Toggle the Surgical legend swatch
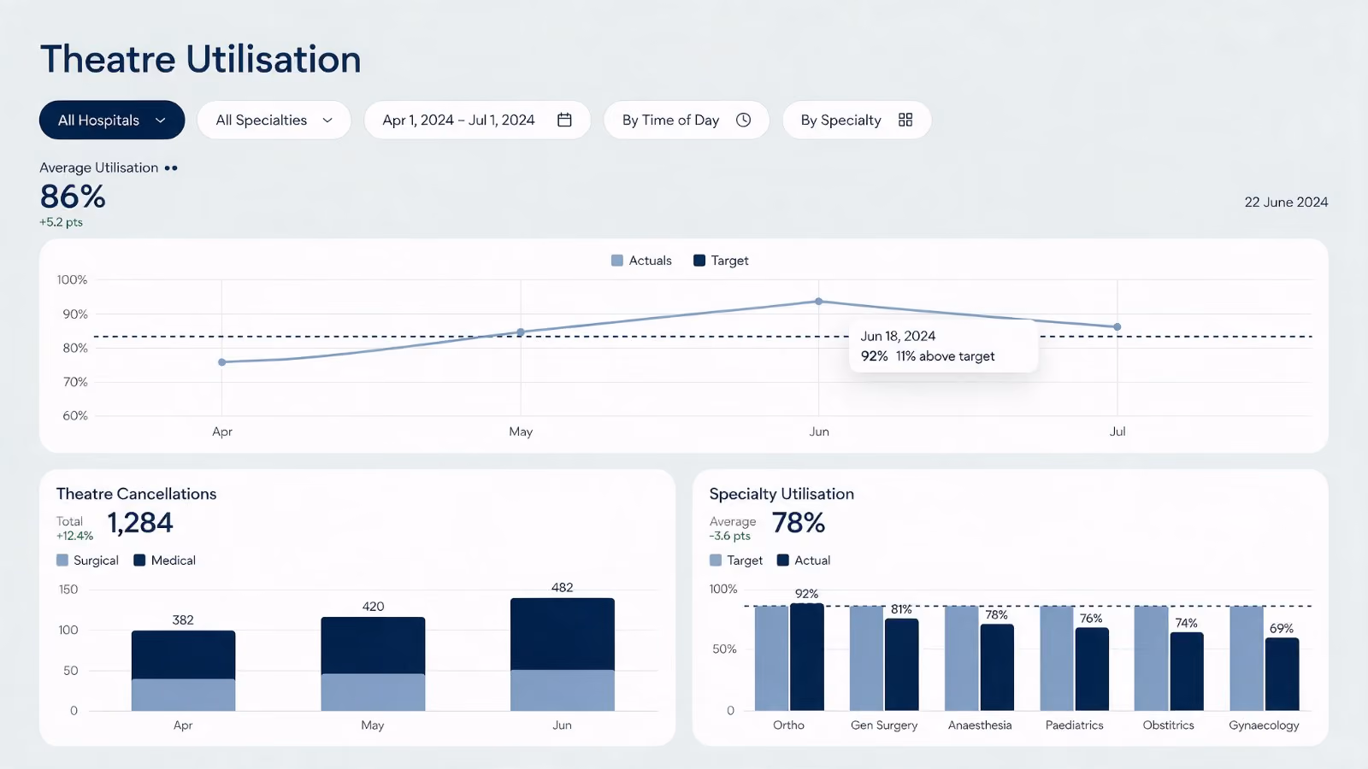This screenshot has width=1368, height=769. 62,561
